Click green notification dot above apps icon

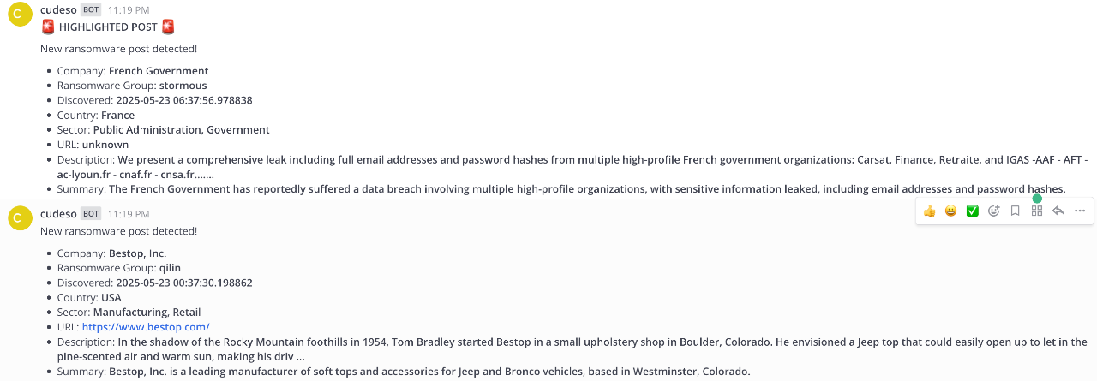click(1037, 199)
